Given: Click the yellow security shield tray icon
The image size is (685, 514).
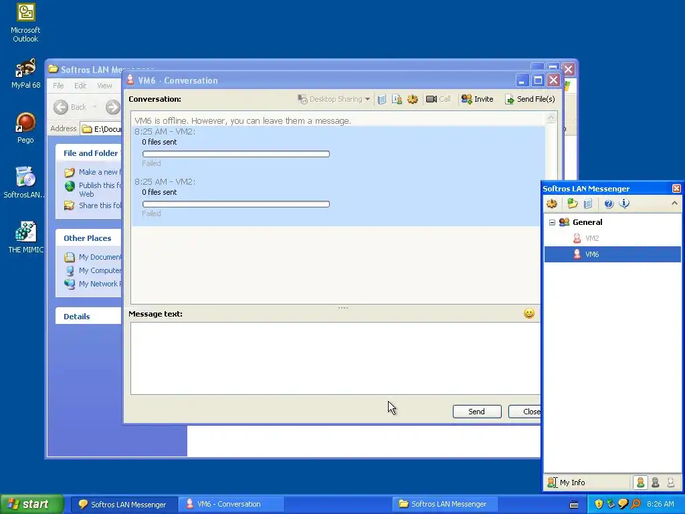Looking at the screenshot, I should point(599,505).
